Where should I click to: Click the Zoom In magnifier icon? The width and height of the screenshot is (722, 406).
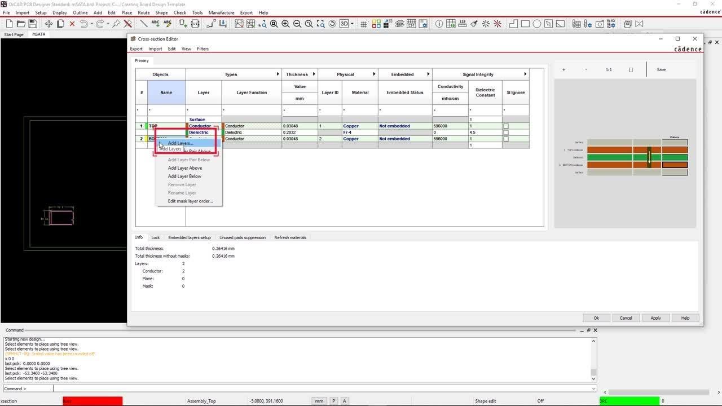click(x=285, y=24)
